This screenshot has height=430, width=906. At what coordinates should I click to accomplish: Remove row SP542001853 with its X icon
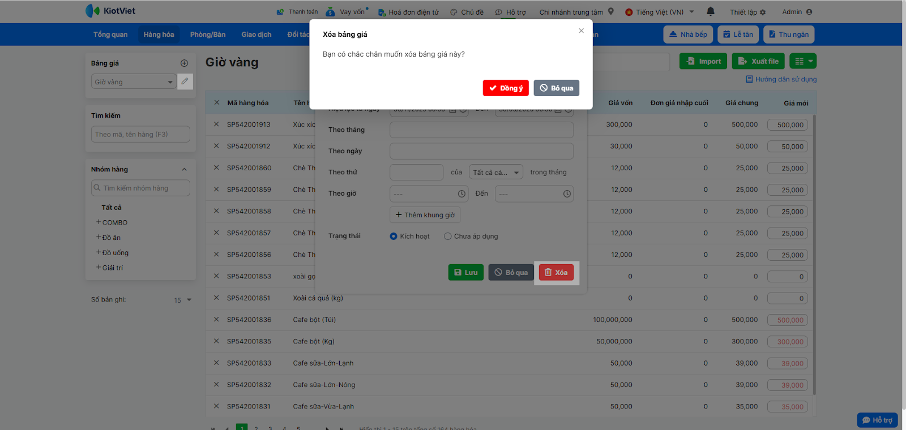point(216,276)
